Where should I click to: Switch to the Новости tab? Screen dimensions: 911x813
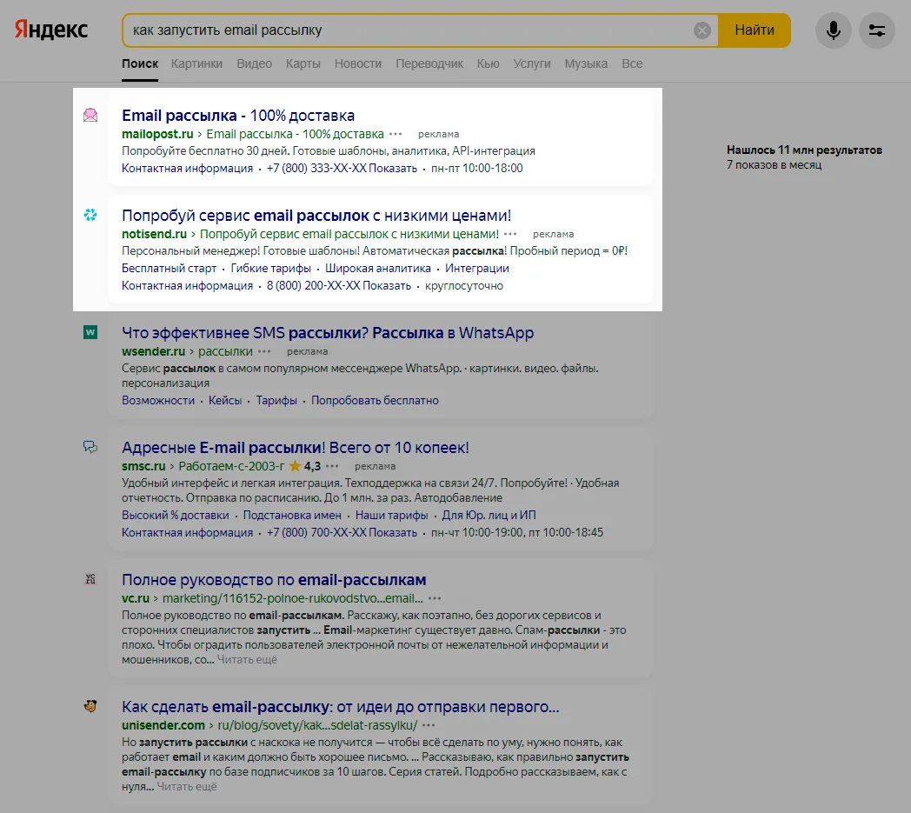358,64
